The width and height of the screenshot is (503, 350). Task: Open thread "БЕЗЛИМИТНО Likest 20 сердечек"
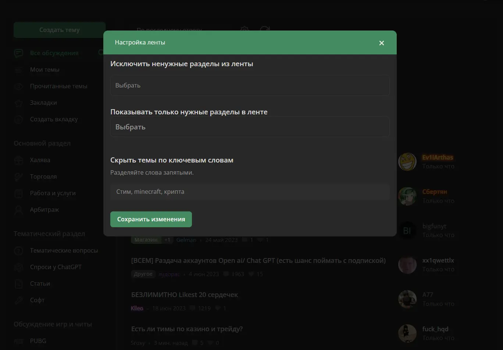pyautogui.click(x=185, y=295)
